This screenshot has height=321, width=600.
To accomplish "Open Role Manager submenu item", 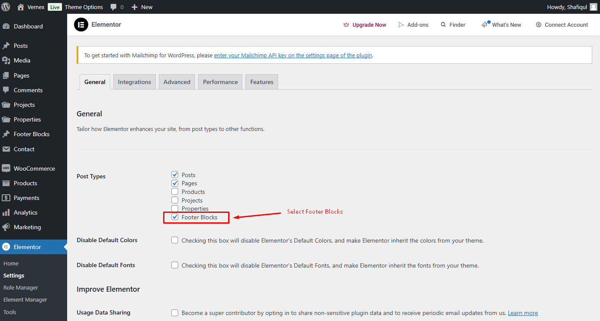I will tap(21, 287).
